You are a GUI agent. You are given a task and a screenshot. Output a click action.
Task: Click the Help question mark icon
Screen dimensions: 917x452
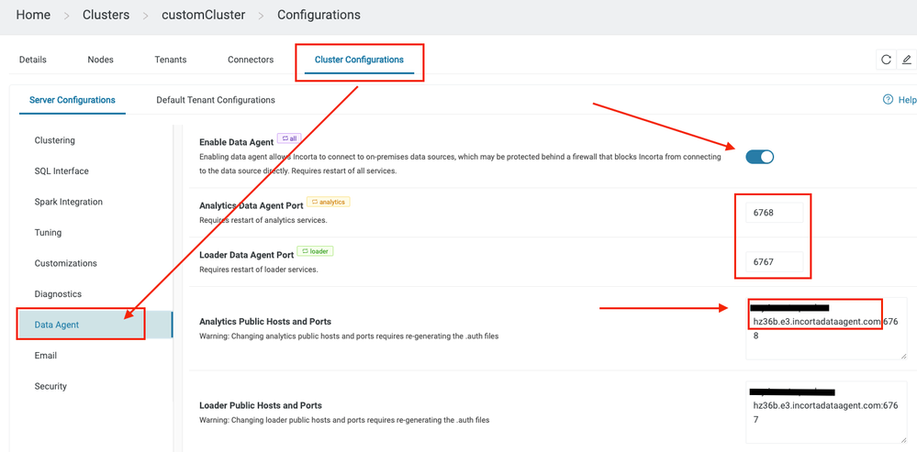tap(888, 99)
